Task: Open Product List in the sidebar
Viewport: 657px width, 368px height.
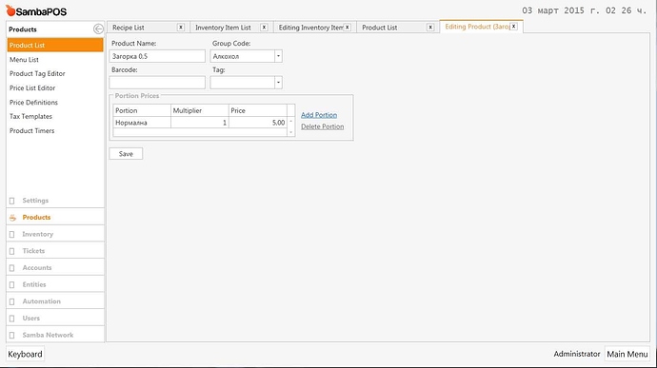Action: (55, 46)
